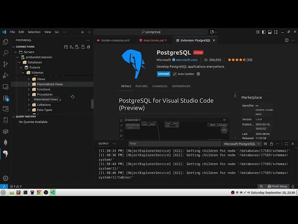Expand the Views folder
This screenshot has height=224, width=298.
point(29,79)
